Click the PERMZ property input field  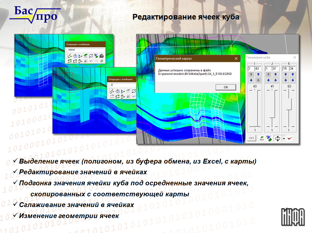86,50
